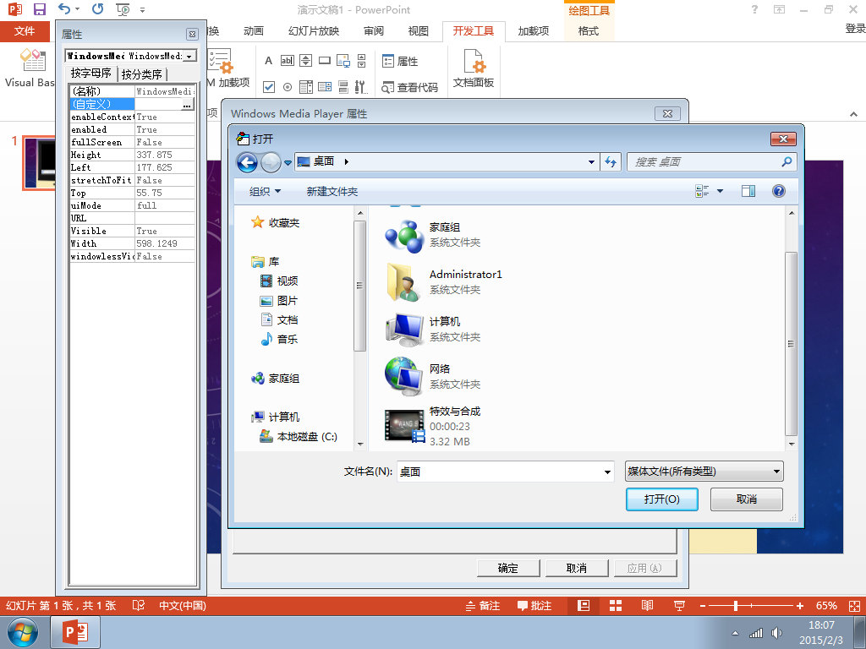The height and width of the screenshot is (649, 866).
Task: Select 图片 Pictures library in navigation pane
Action: coord(279,300)
